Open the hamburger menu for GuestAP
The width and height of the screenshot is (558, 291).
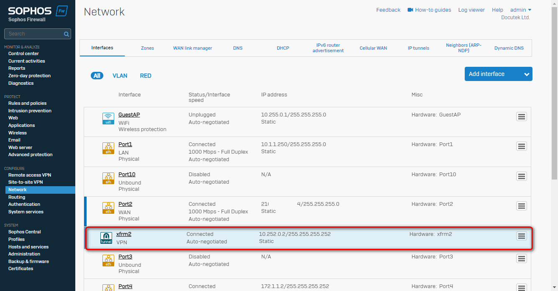521,116
